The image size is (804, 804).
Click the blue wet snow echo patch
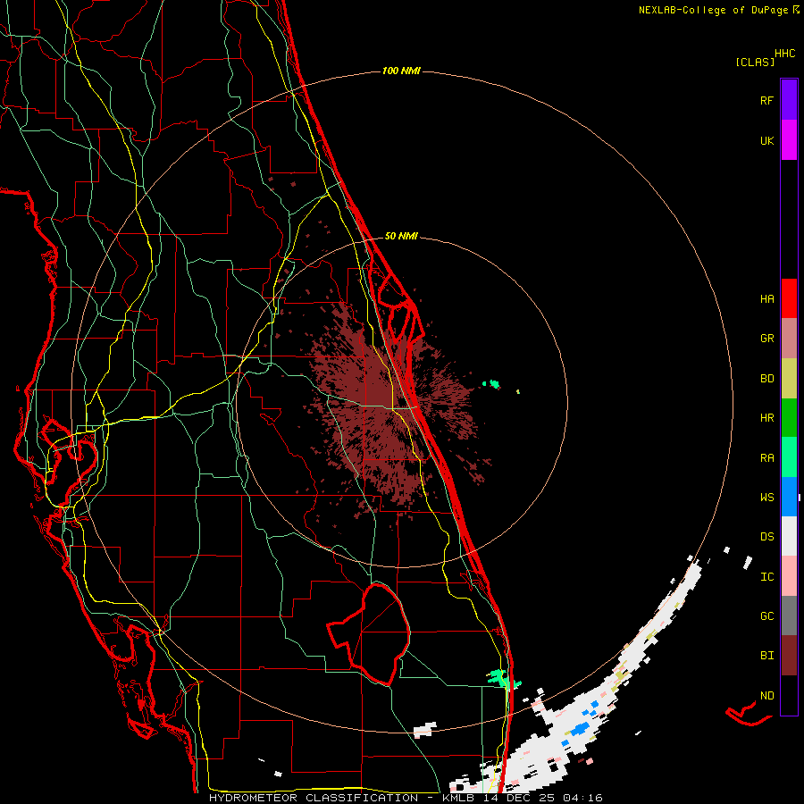point(580,727)
